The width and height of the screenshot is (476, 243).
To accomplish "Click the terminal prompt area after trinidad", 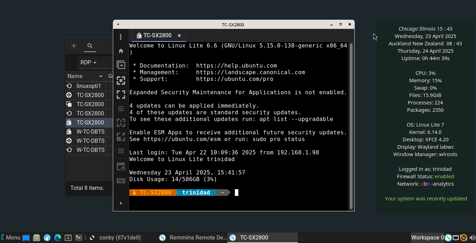I will tap(237, 192).
